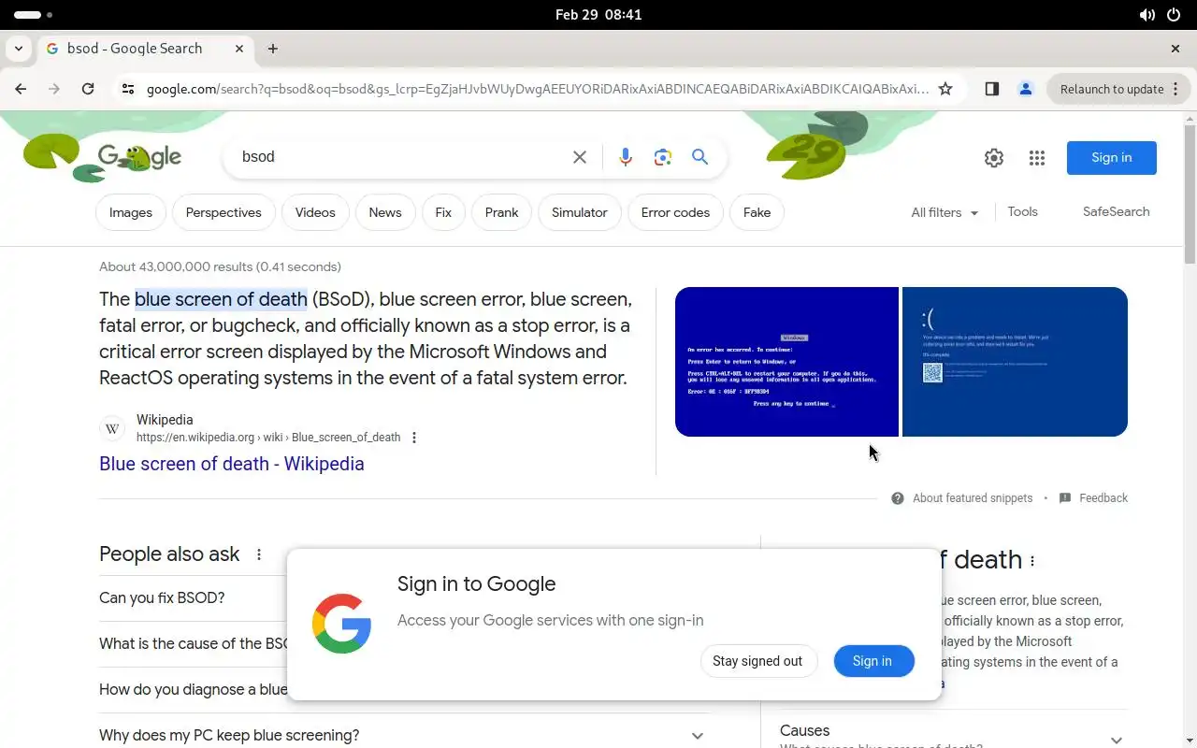Click the browser forward arrow
Screen dimensions: 1197x748
(54, 89)
